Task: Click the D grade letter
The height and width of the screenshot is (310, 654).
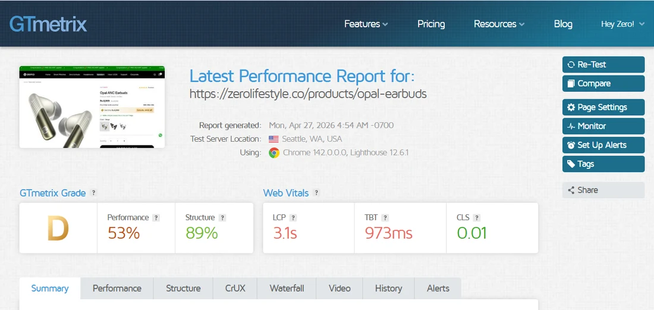Action: [58, 228]
